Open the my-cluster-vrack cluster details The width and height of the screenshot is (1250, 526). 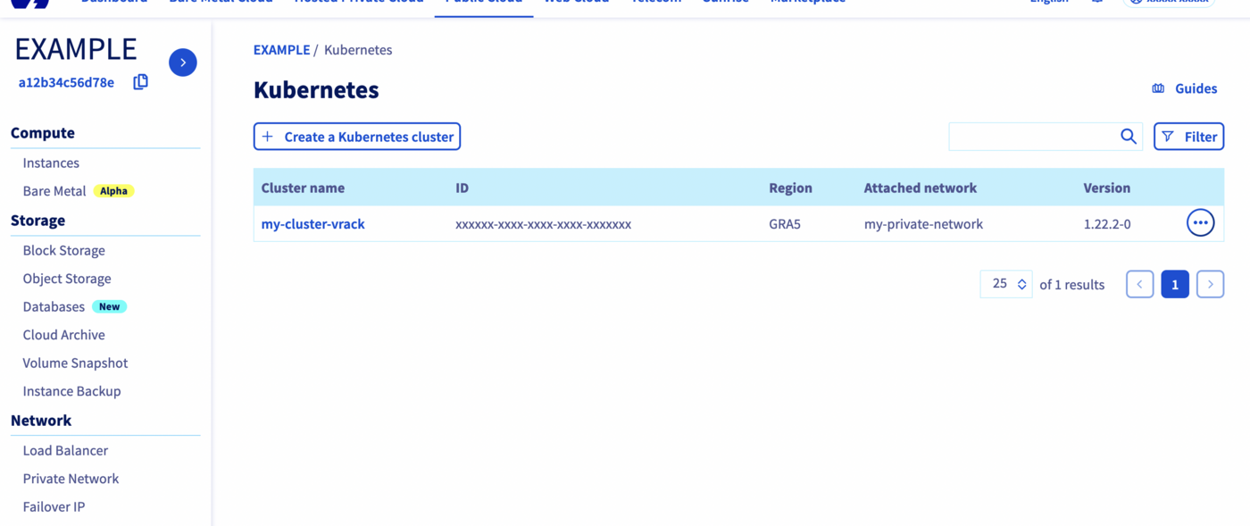(x=312, y=223)
